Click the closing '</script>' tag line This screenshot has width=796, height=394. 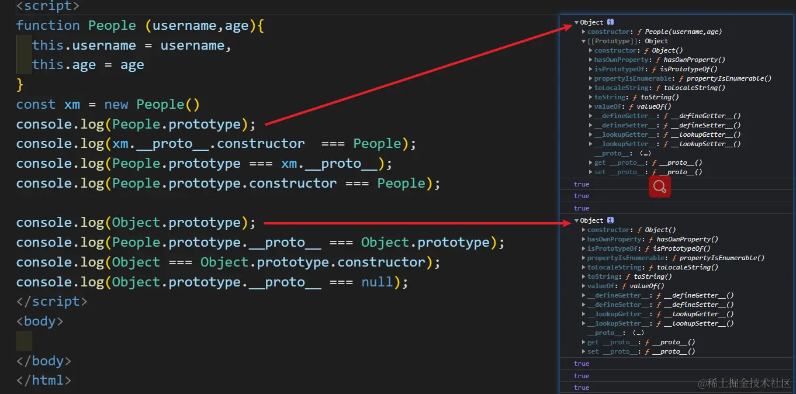[51, 302]
